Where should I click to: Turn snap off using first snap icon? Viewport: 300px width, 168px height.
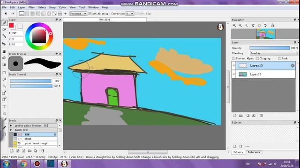coord(22,14)
